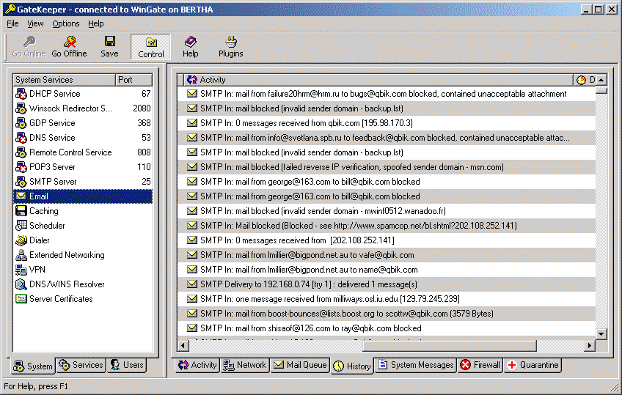Select row with mwinf0512.wanadoo.fr sender domain

click(x=387, y=211)
